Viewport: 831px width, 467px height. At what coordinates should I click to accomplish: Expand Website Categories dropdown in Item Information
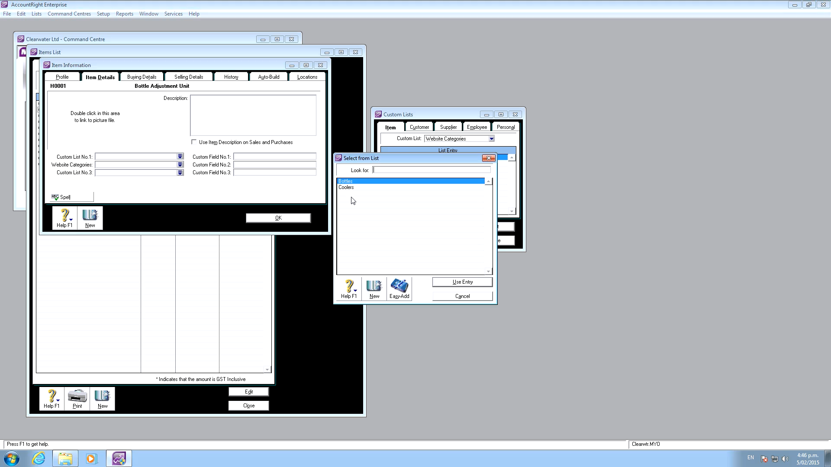click(x=180, y=165)
